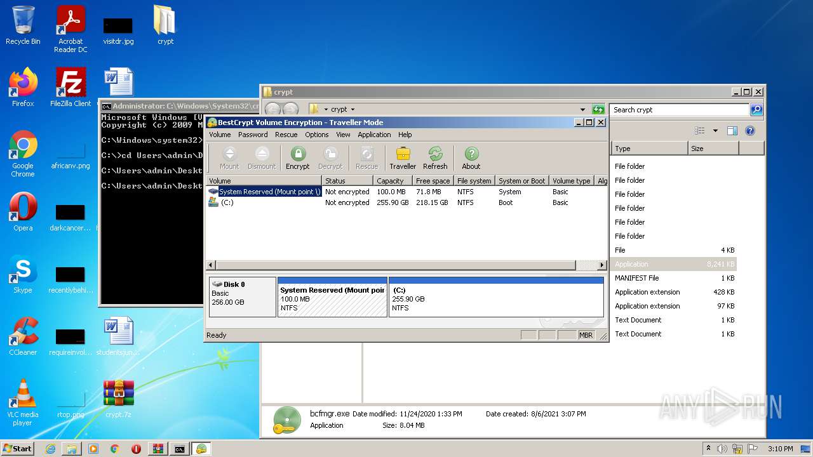Viewport: 813px width, 457px height.
Task: Click the Search crypt input field
Action: [x=679, y=110]
